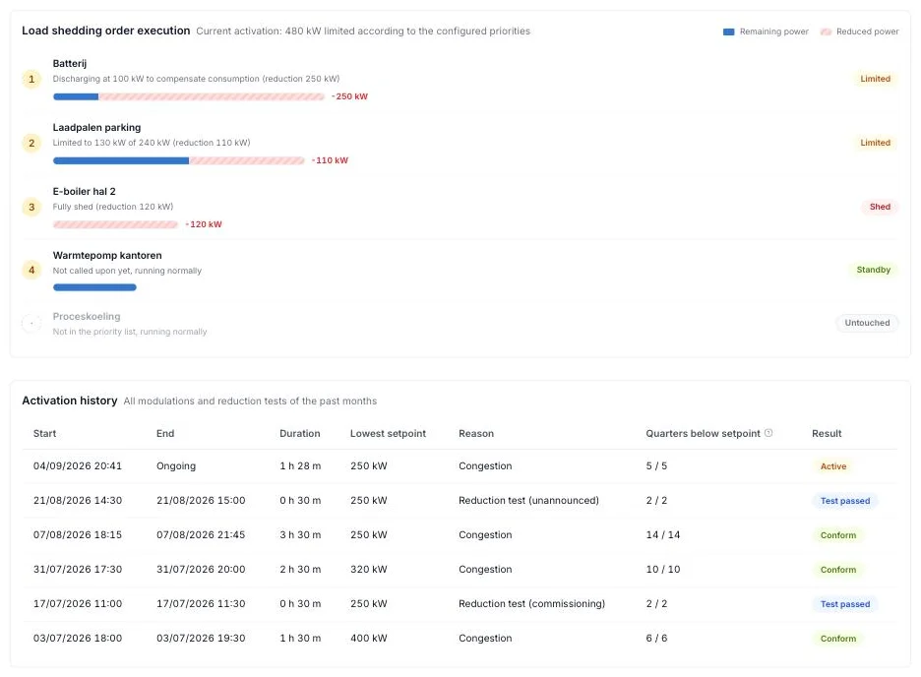Click the Standby badge for Warmtepomp kantoren
Viewport: 921px width, 677px height.
(874, 270)
